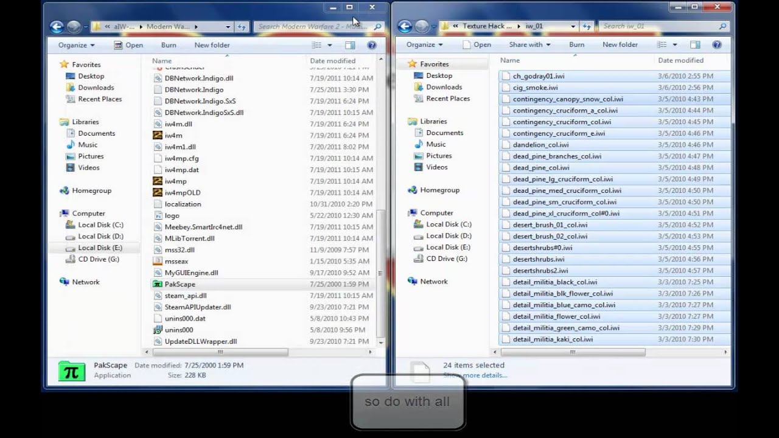Click right window horizontal scrollbar thumb
This screenshot has width=779, height=438.
(x=571, y=352)
